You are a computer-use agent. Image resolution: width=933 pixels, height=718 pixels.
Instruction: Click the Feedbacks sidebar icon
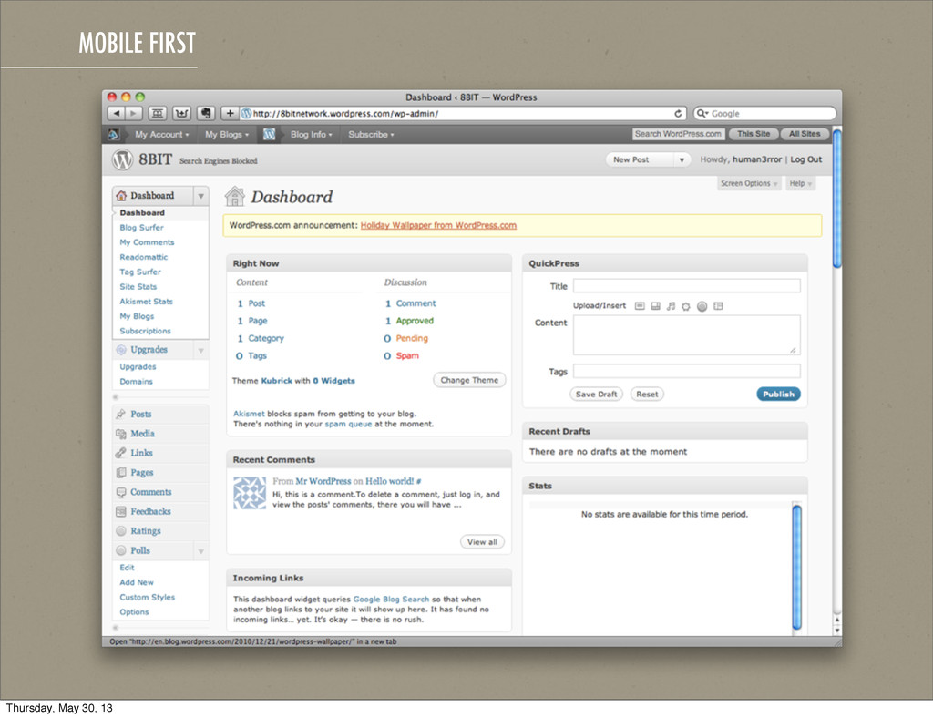121,511
